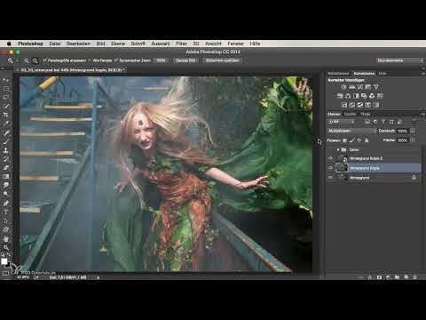This screenshot has width=426, height=320.
Task: Select the Eyedropper tool
Action: click(x=6, y=124)
